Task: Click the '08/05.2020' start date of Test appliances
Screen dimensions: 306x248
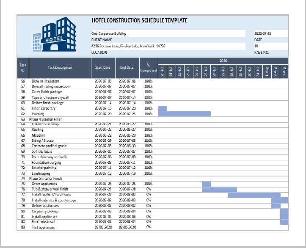Action: click(103, 227)
